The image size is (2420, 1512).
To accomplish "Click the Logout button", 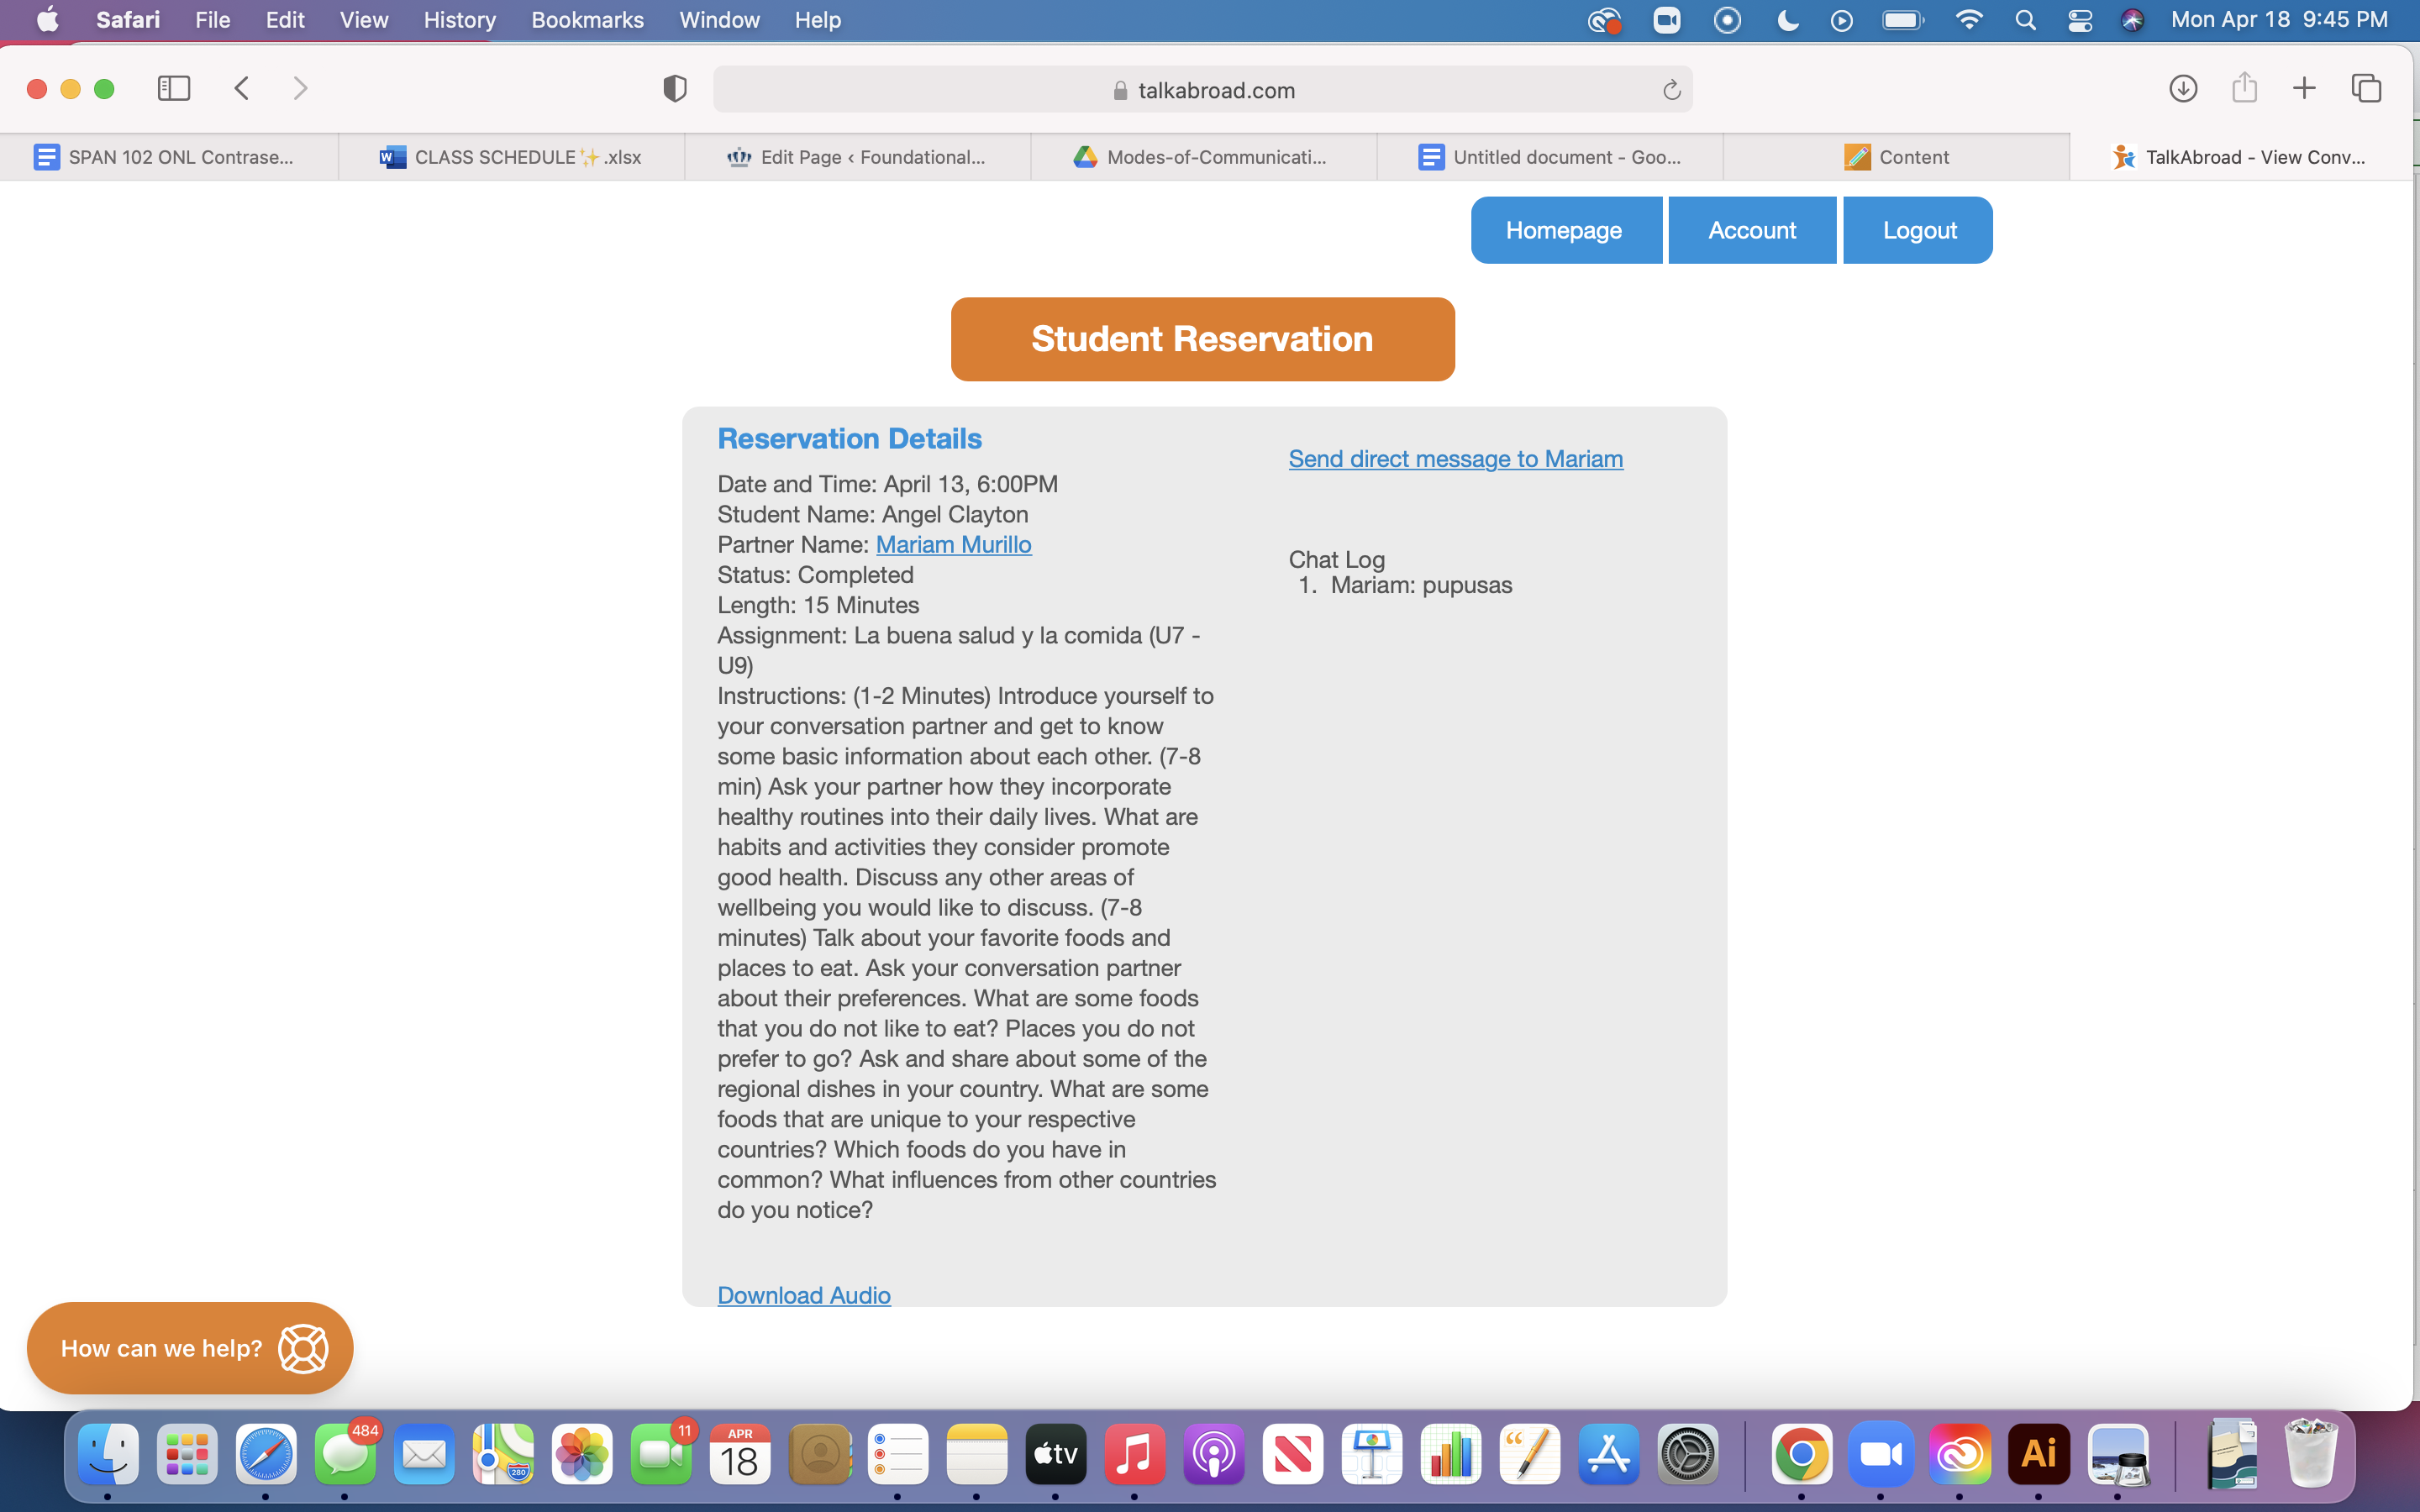I will coord(1918,230).
